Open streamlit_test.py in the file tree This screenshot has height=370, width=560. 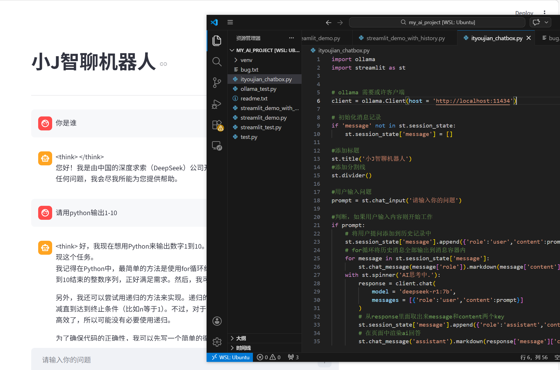pyautogui.click(x=265, y=127)
